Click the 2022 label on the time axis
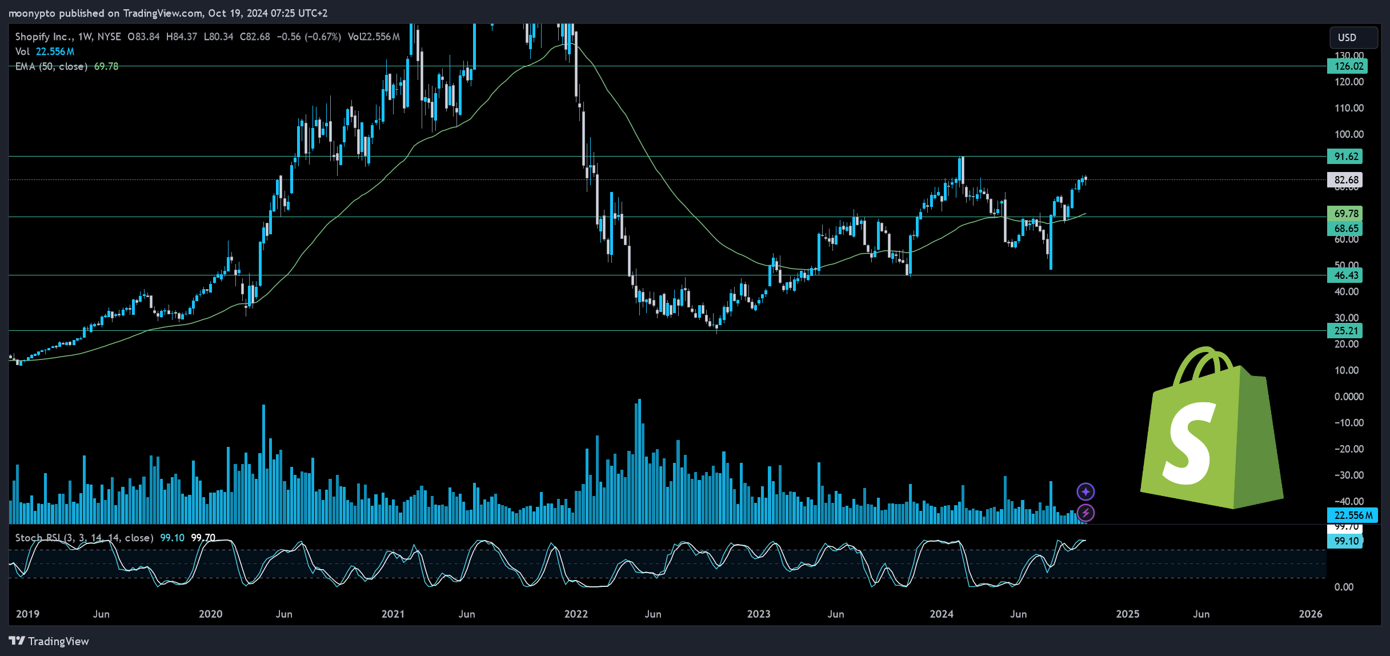 point(576,614)
